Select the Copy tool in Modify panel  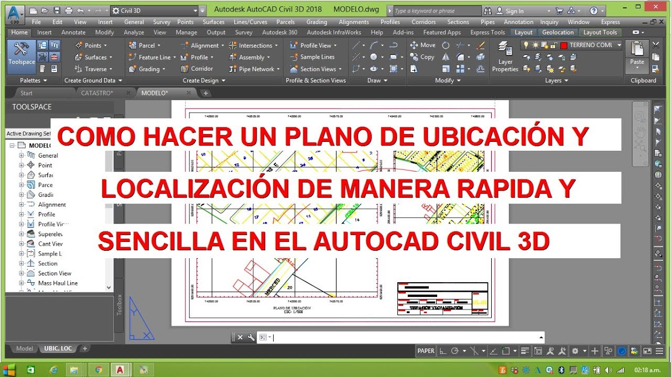pyautogui.click(x=423, y=57)
